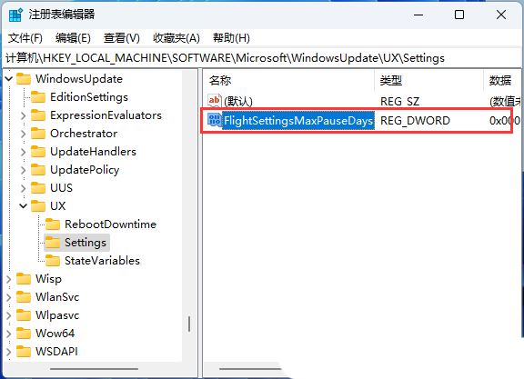Select the EditionSettings key
The image size is (524, 379).
[89, 97]
